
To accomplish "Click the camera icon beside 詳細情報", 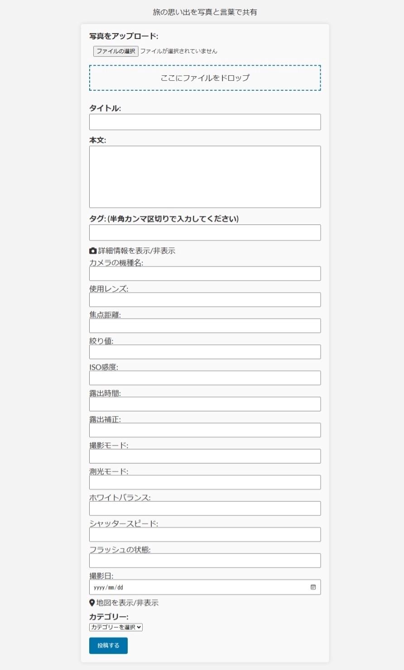I will pyautogui.click(x=93, y=251).
